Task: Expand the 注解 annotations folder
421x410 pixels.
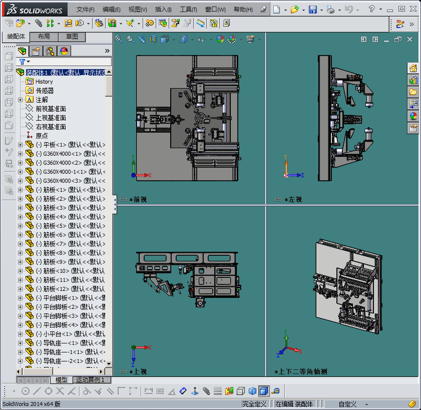Action: click(20, 100)
